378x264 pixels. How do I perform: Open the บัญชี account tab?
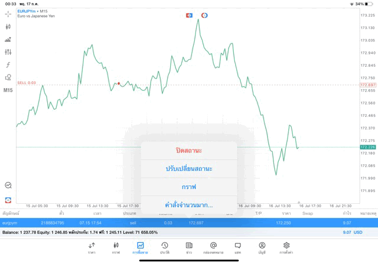click(x=262, y=247)
